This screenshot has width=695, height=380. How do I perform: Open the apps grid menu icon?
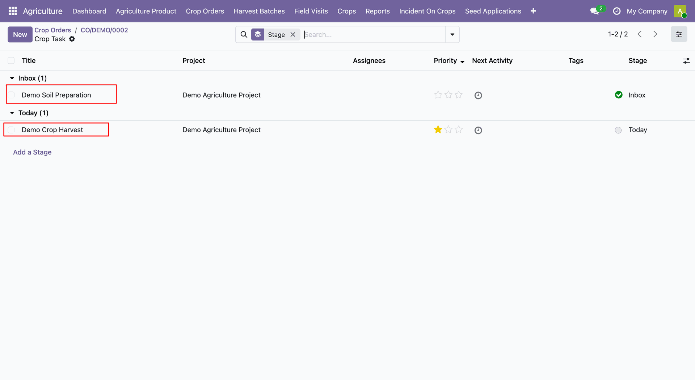(13, 11)
